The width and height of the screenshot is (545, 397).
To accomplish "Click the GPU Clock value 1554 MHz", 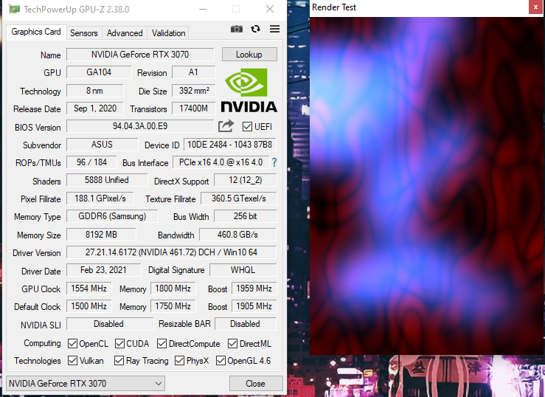I will tap(89, 289).
